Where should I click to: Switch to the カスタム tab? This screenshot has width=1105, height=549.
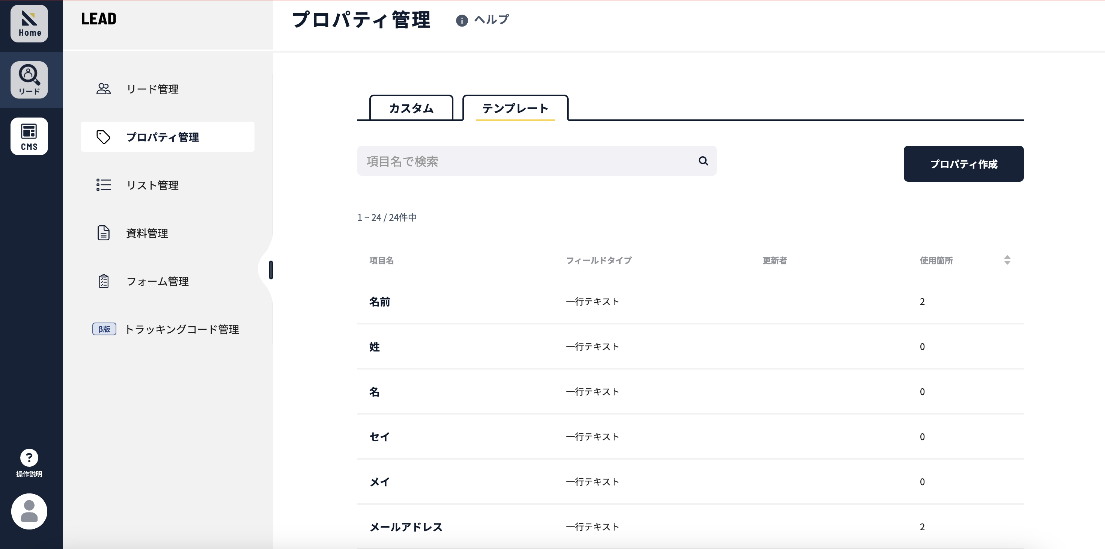411,108
